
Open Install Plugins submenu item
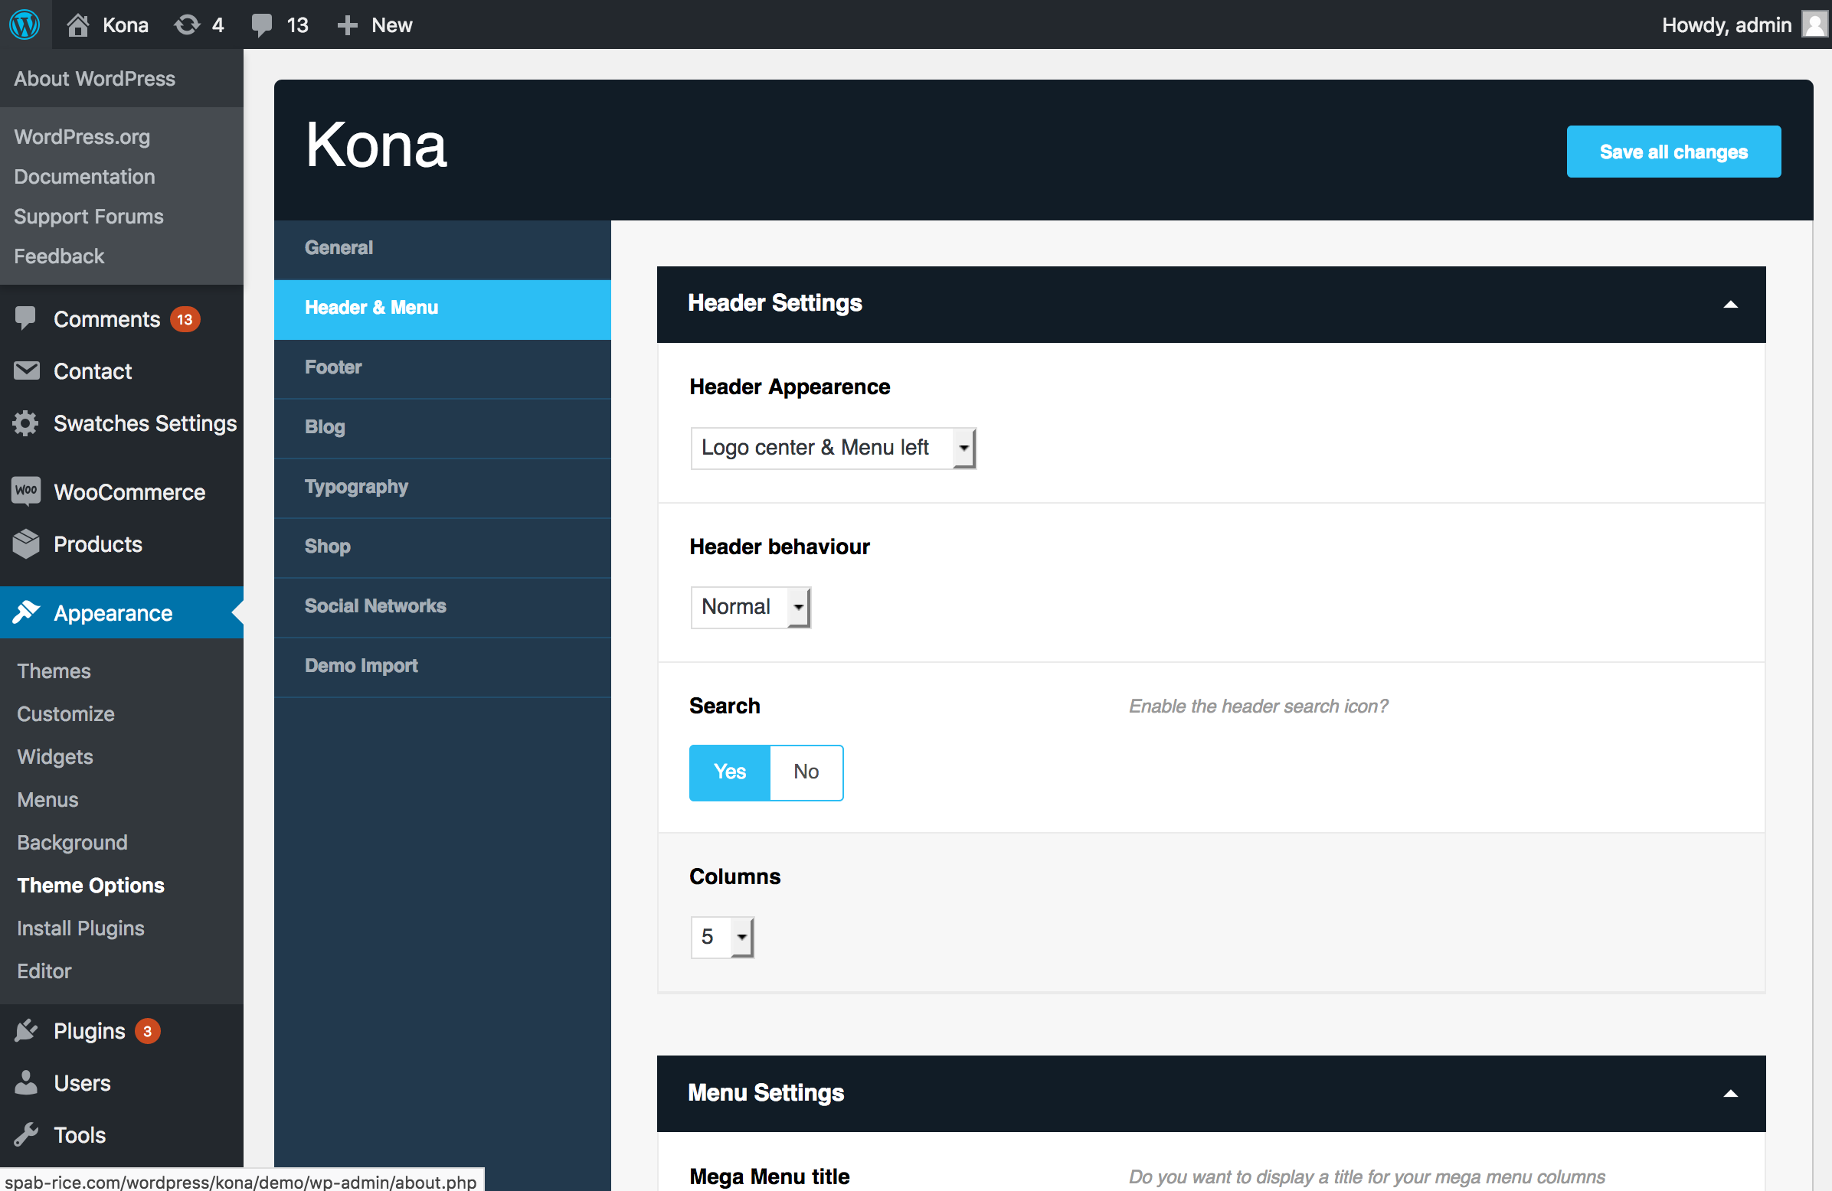coord(81,928)
